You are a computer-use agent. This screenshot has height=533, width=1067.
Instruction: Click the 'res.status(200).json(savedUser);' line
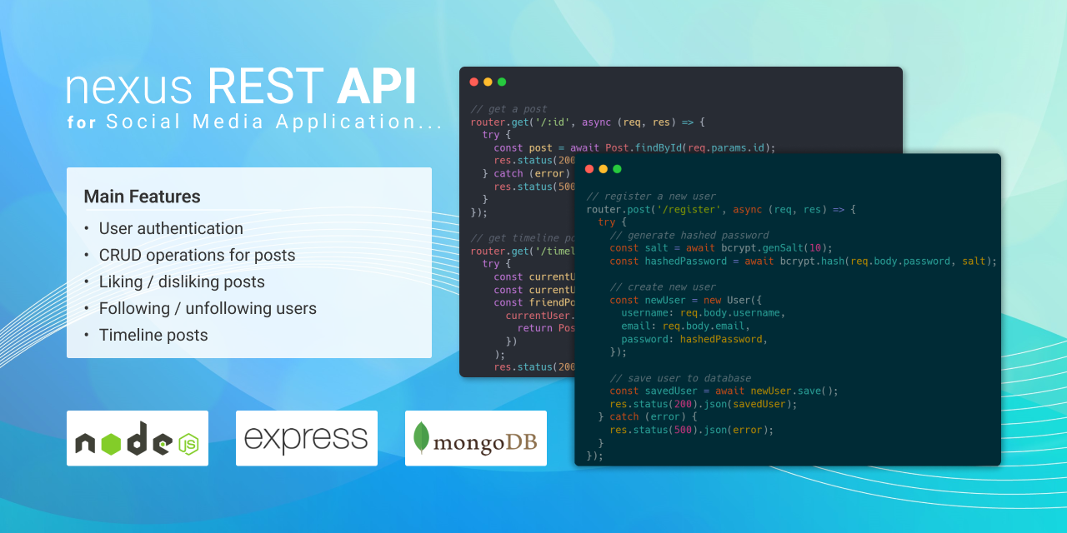click(x=704, y=404)
